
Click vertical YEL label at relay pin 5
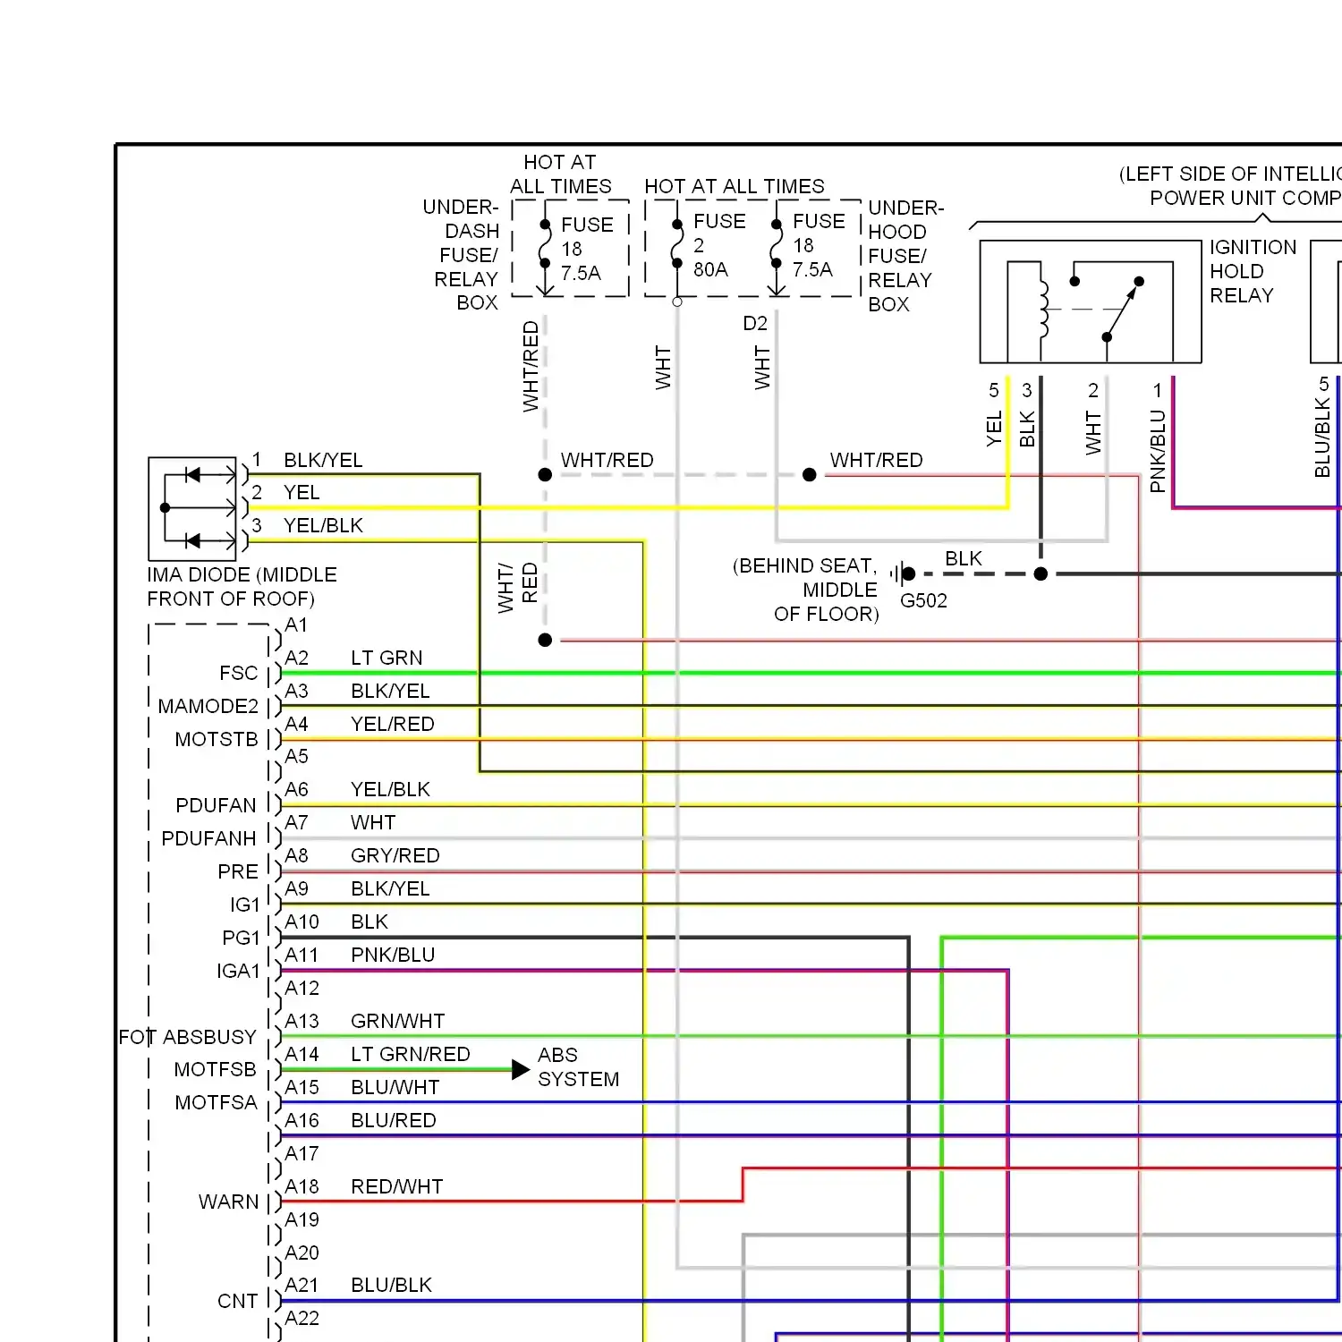(x=994, y=429)
